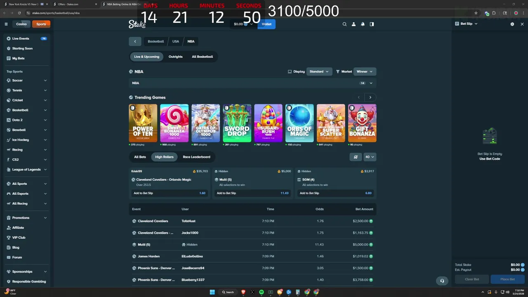Click the side panel icon beside the bell

pyautogui.click(x=372, y=24)
